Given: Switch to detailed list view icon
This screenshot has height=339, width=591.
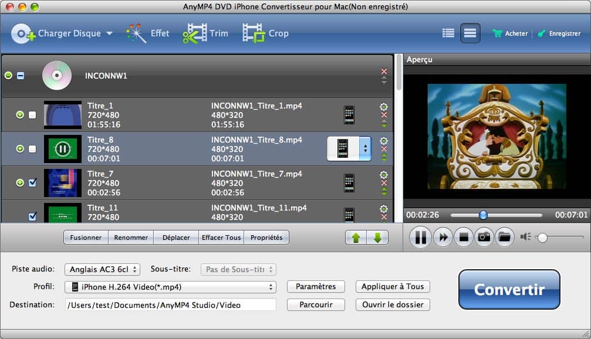Looking at the screenshot, I should click(448, 33).
